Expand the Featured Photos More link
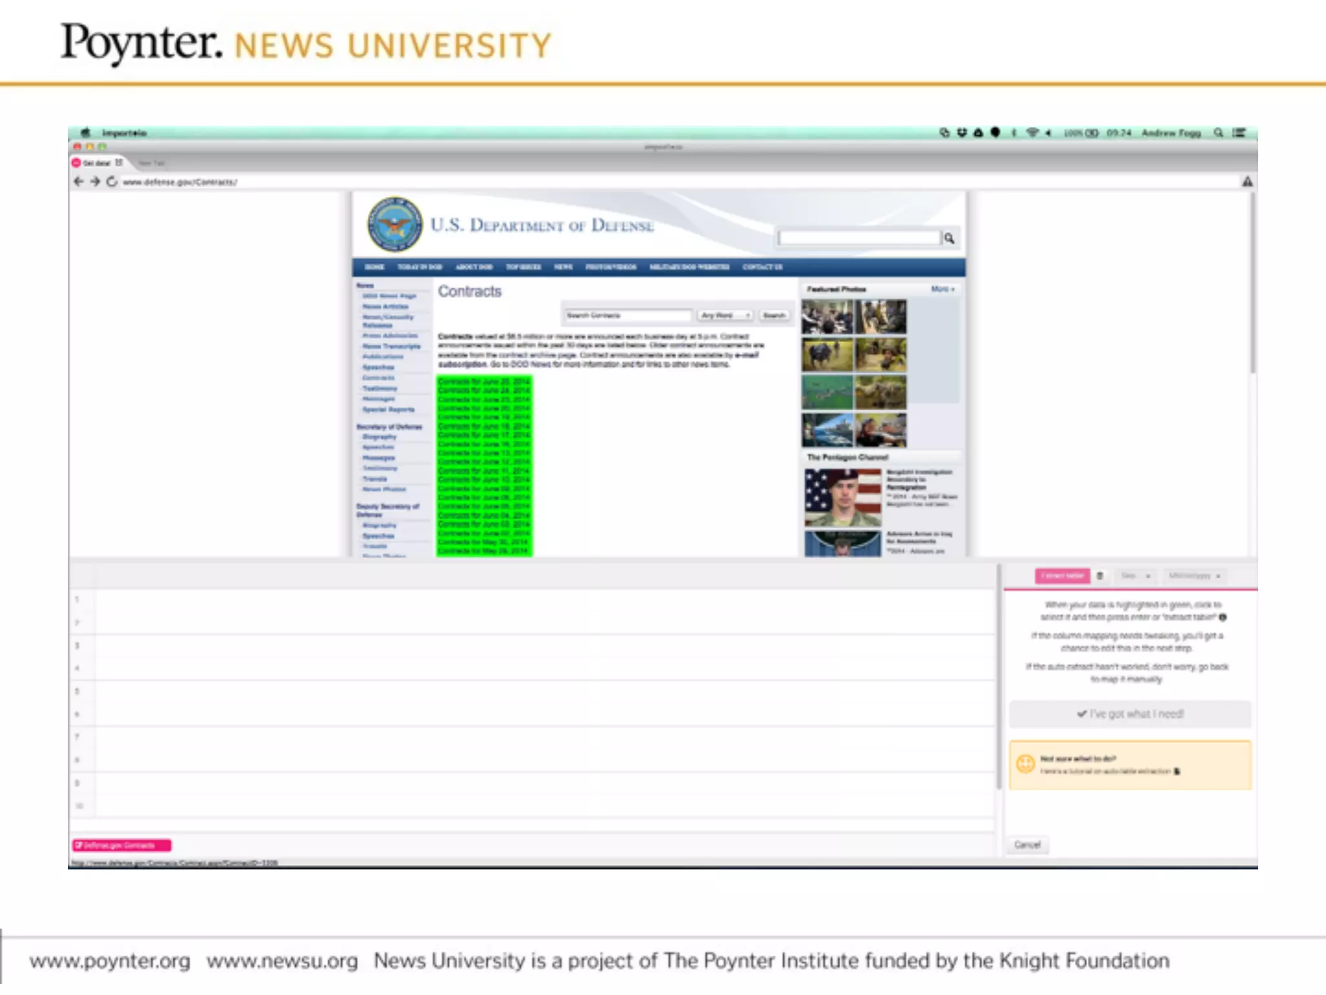1326x995 pixels. (x=942, y=289)
